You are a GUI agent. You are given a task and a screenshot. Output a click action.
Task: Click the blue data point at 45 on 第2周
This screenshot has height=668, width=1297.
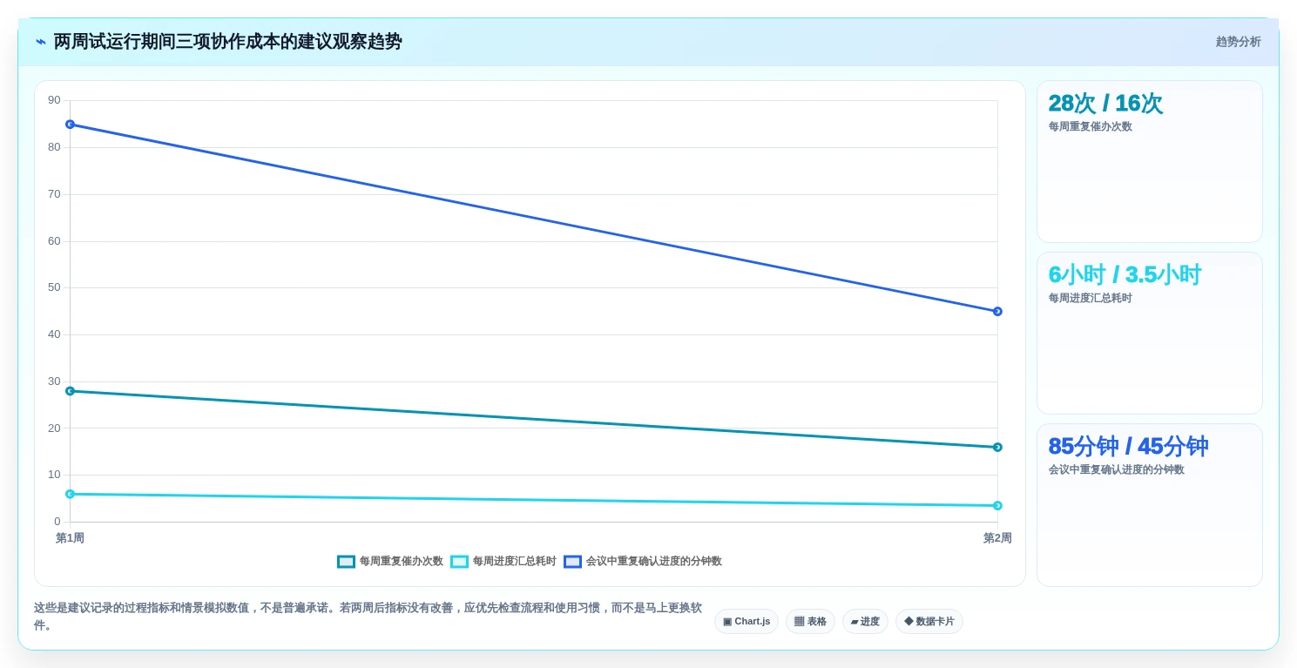click(997, 311)
